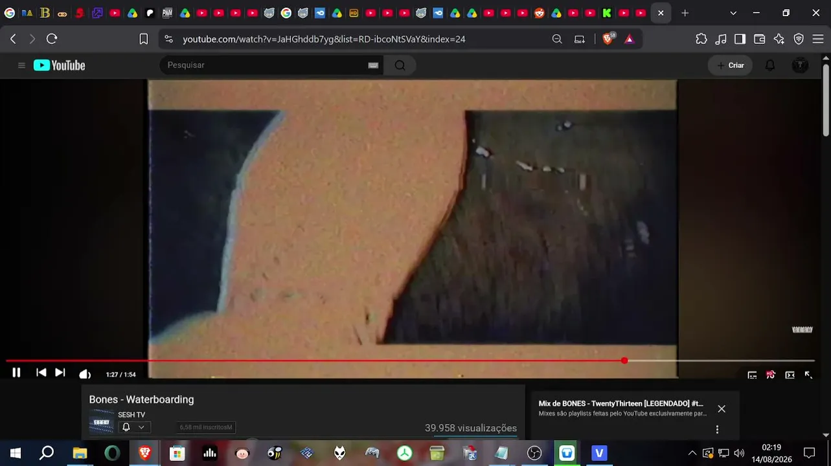Open the YouTube account avatar menu
Image resolution: width=831 pixels, height=466 pixels.
click(x=800, y=65)
